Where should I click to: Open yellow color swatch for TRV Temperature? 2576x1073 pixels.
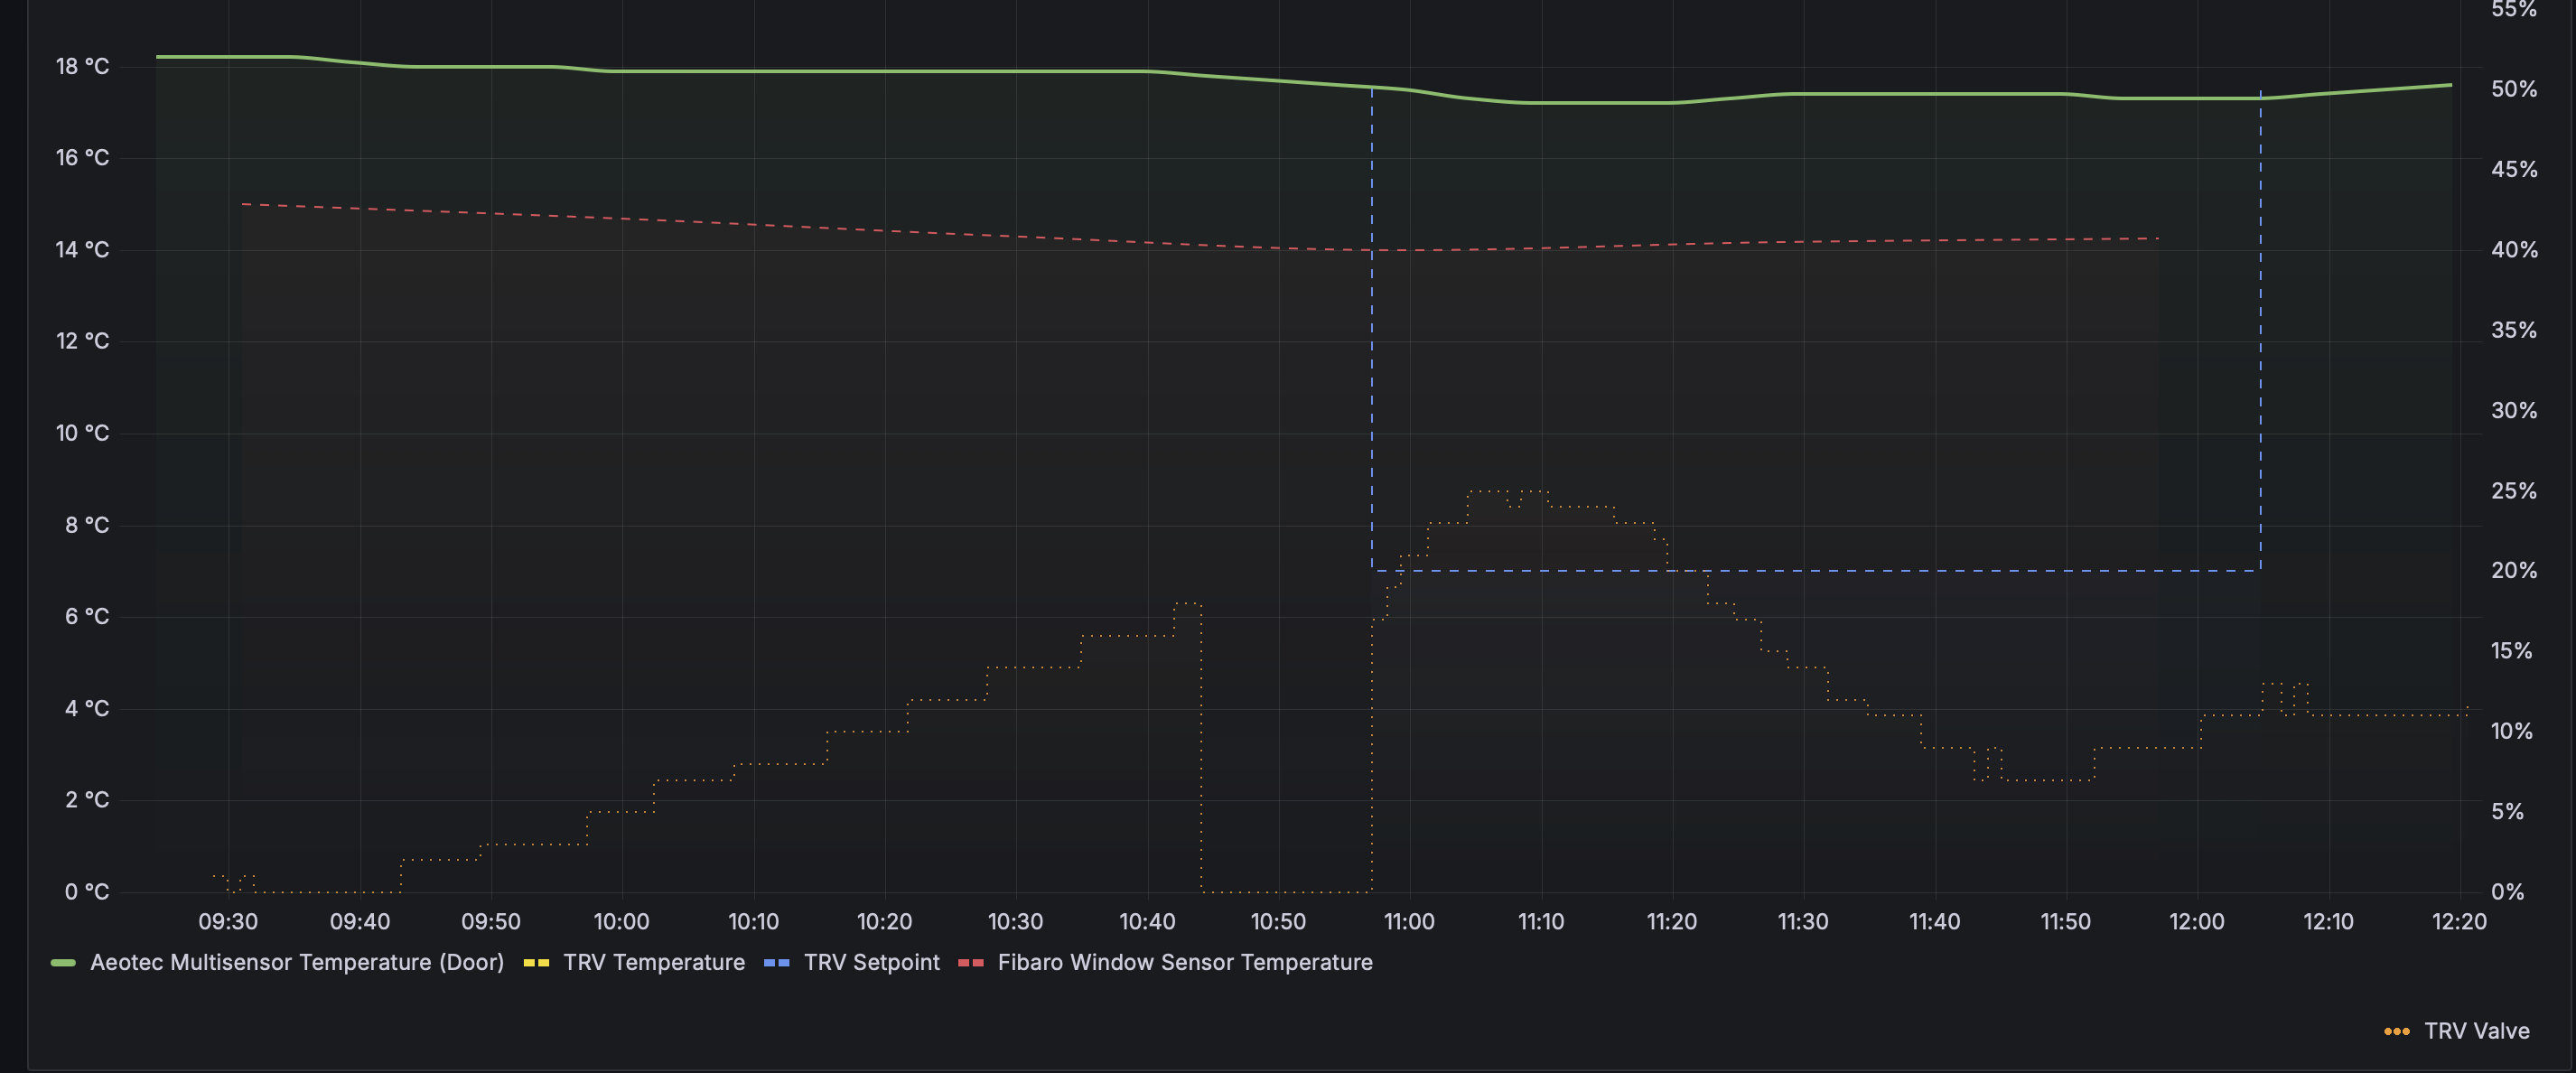tap(536, 963)
